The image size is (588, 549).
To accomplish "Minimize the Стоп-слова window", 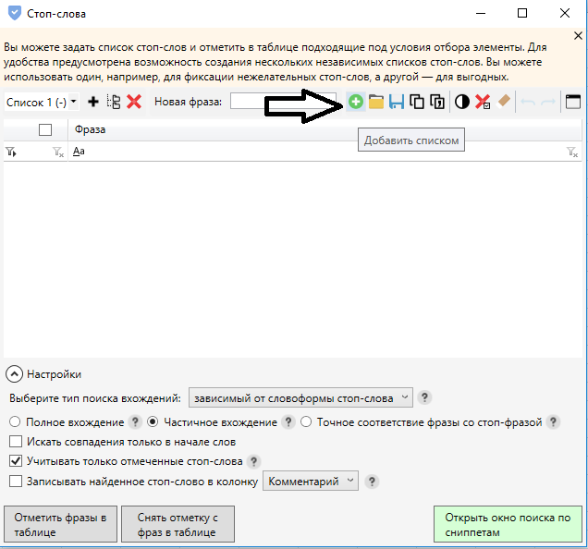I will 481,13.
